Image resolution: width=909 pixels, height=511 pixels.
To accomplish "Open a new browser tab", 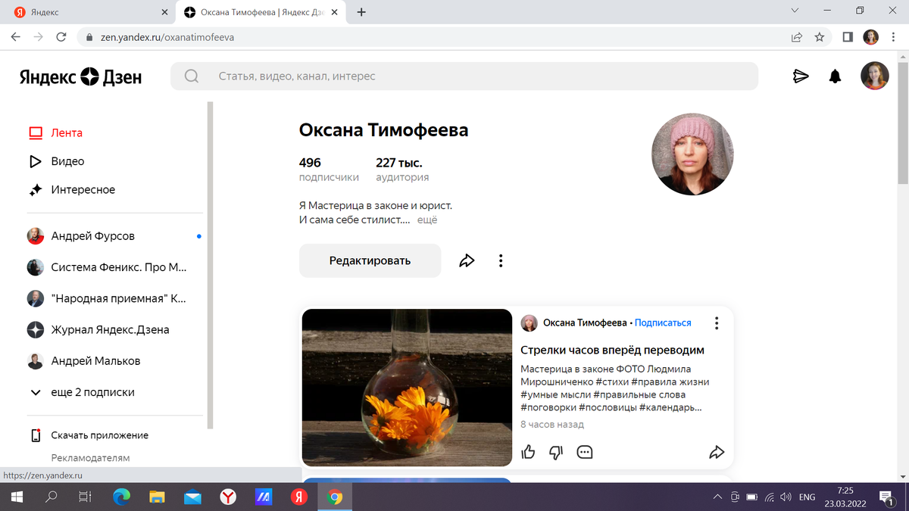I will pos(361,12).
